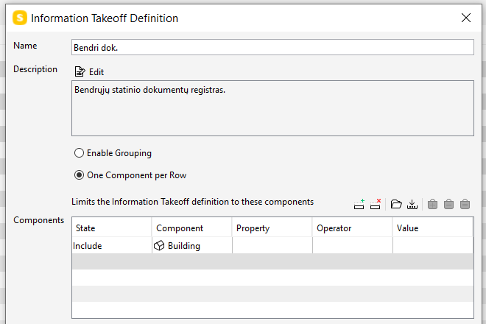This screenshot has height=324, width=486.
Task: Click the Edit description pencil icon
Action: coord(80,71)
